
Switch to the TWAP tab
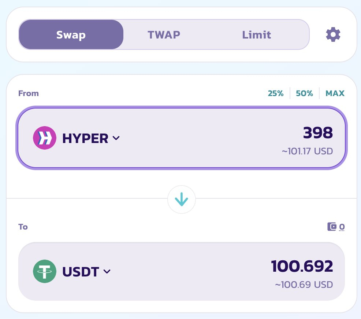pos(164,35)
